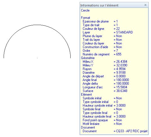Select the semicircle arc in the drawing
The image size is (151, 137).
pyautogui.click(x=37, y=25)
